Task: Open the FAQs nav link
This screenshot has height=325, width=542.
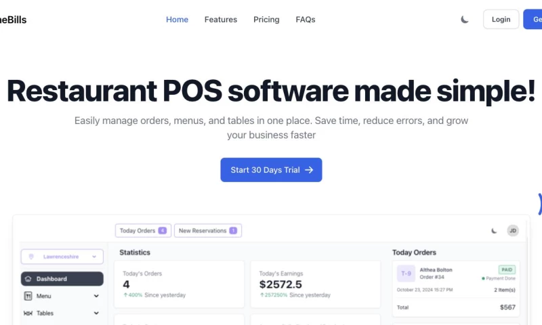Action: pyautogui.click(x=306, y=20)
